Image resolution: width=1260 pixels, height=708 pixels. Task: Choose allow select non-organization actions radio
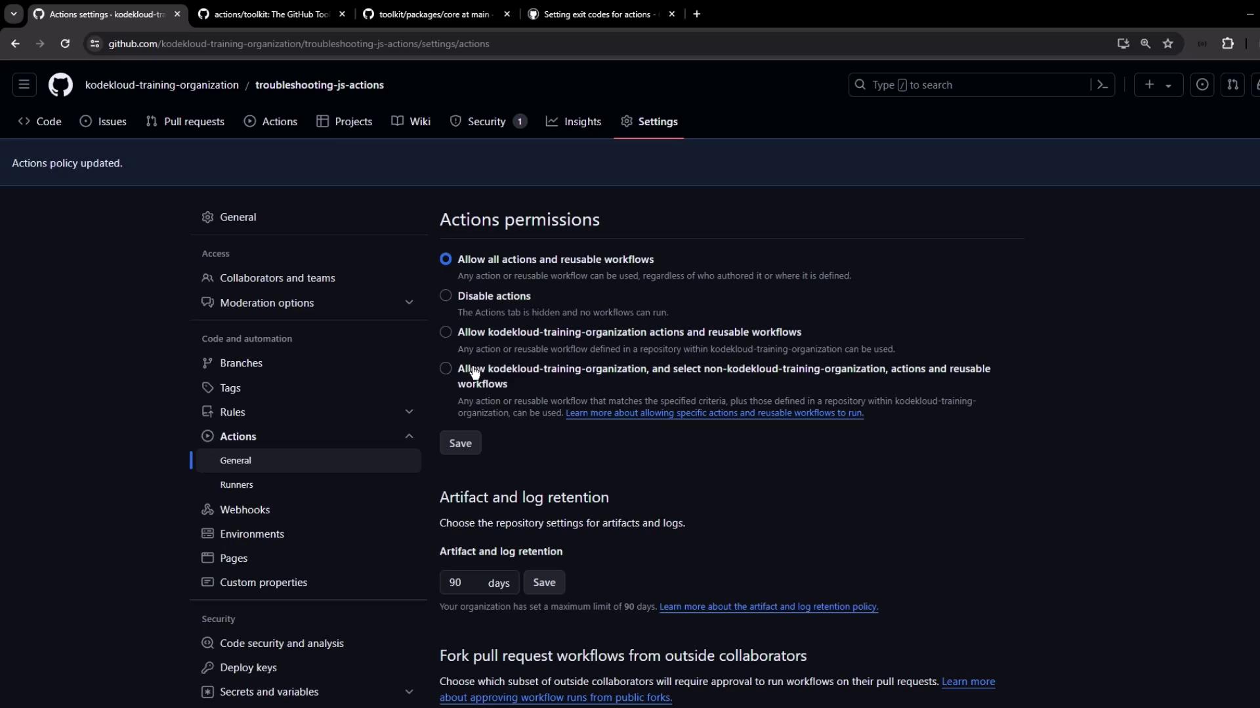(446, 368)
